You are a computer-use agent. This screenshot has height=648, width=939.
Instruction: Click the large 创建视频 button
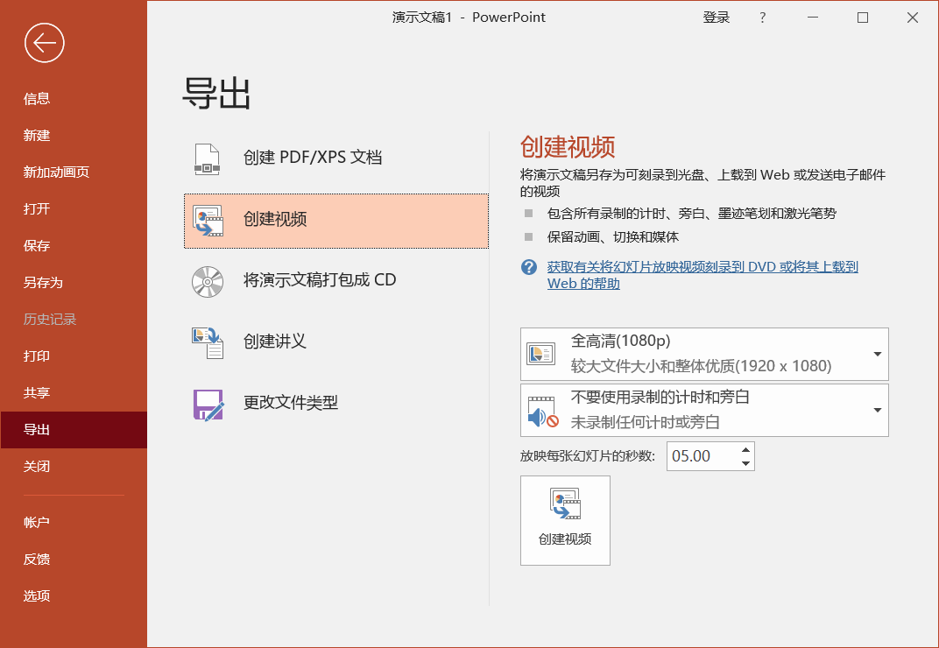pos(565,520)
